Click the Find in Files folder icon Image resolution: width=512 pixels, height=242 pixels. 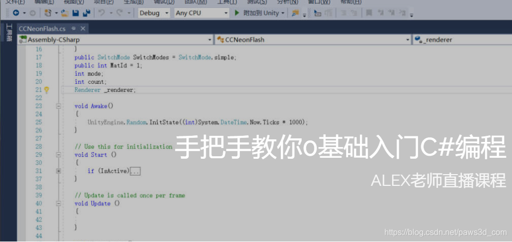[x=295, y=13]
